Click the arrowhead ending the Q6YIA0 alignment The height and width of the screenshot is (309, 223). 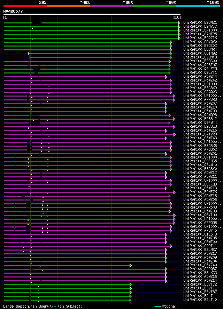coord(175,215)
